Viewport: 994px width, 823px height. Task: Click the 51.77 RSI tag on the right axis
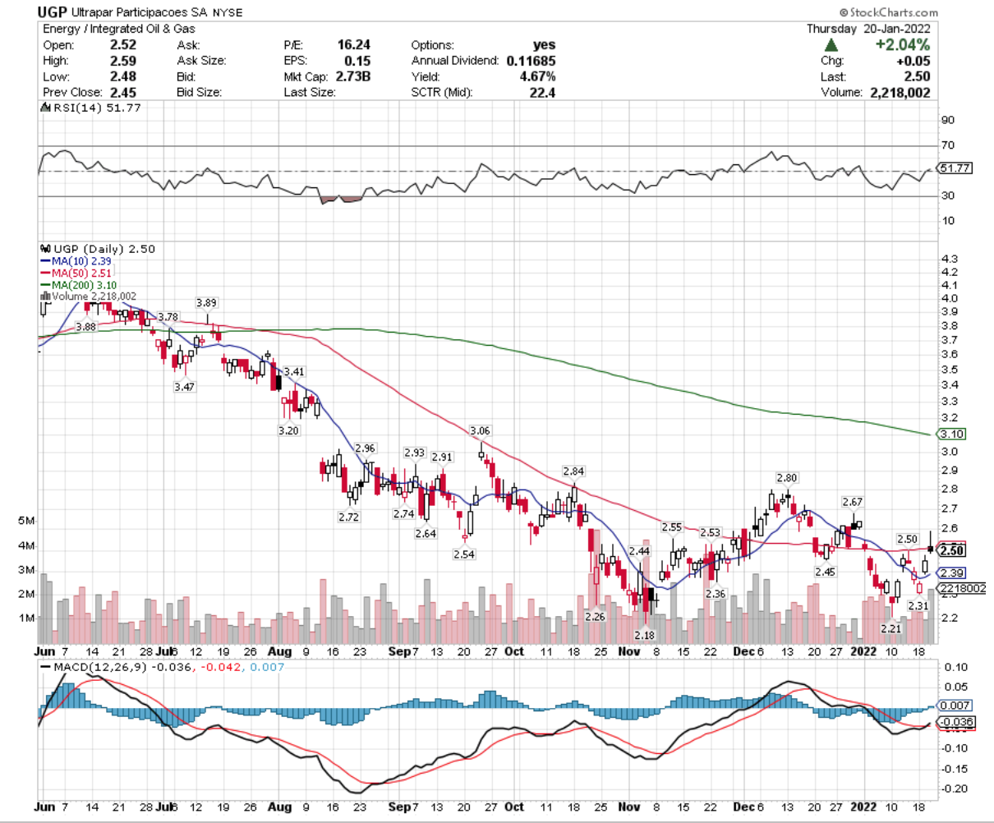coord(955,168)
